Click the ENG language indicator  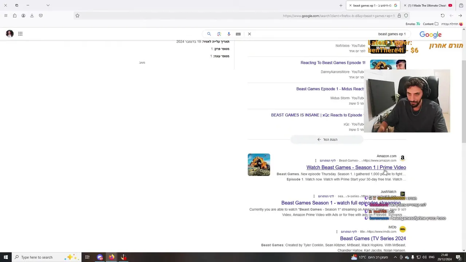click(432, 257)
